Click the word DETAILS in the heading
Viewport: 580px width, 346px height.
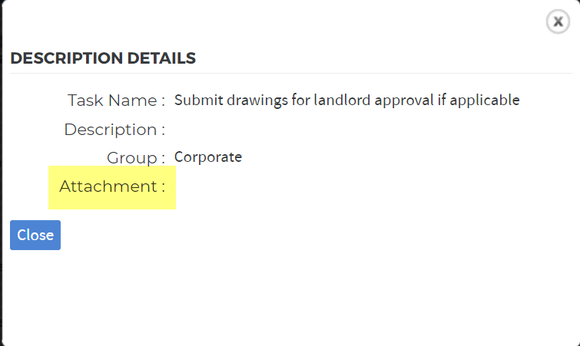point(161,58)
